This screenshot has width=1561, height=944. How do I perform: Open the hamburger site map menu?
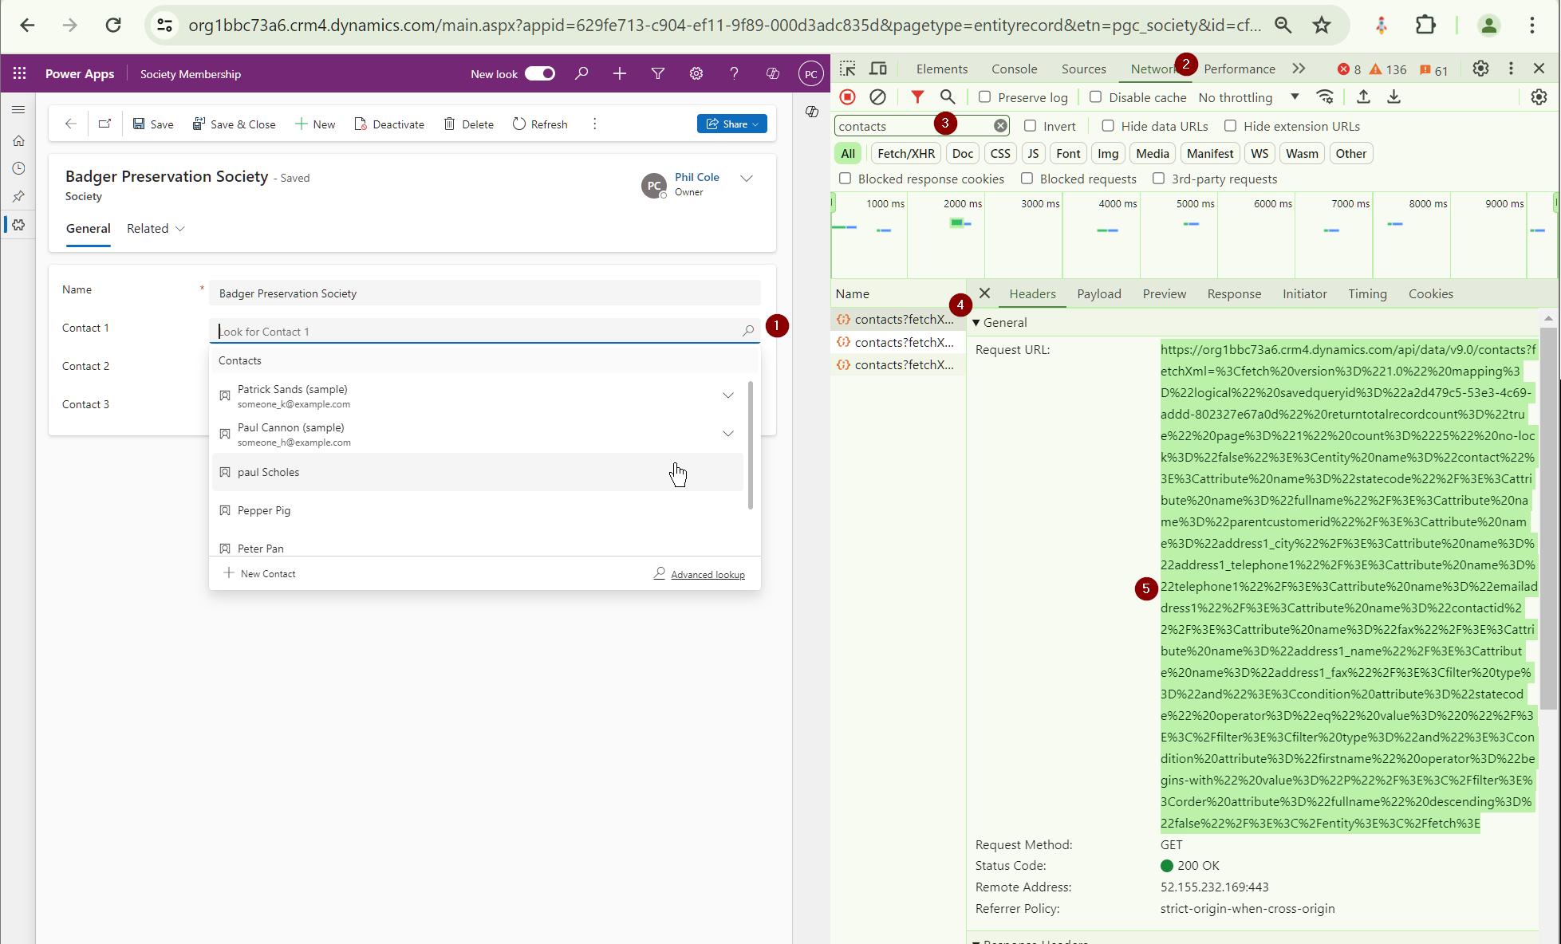18,109
